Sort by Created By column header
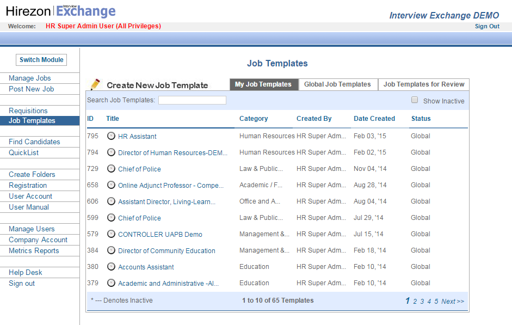This screenshot has width=512, height=325. pyautogui.click(x=314, y=119)
